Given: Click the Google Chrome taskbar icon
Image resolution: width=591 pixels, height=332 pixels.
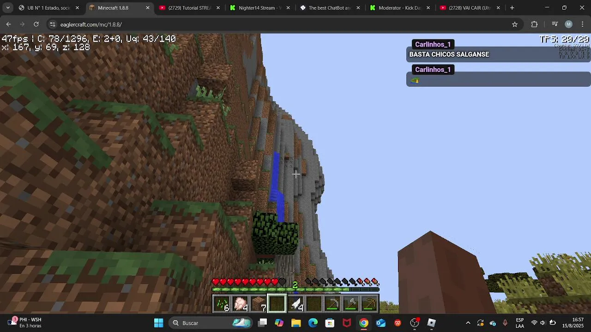Looking at the screenshot, I should pos(364,323).
